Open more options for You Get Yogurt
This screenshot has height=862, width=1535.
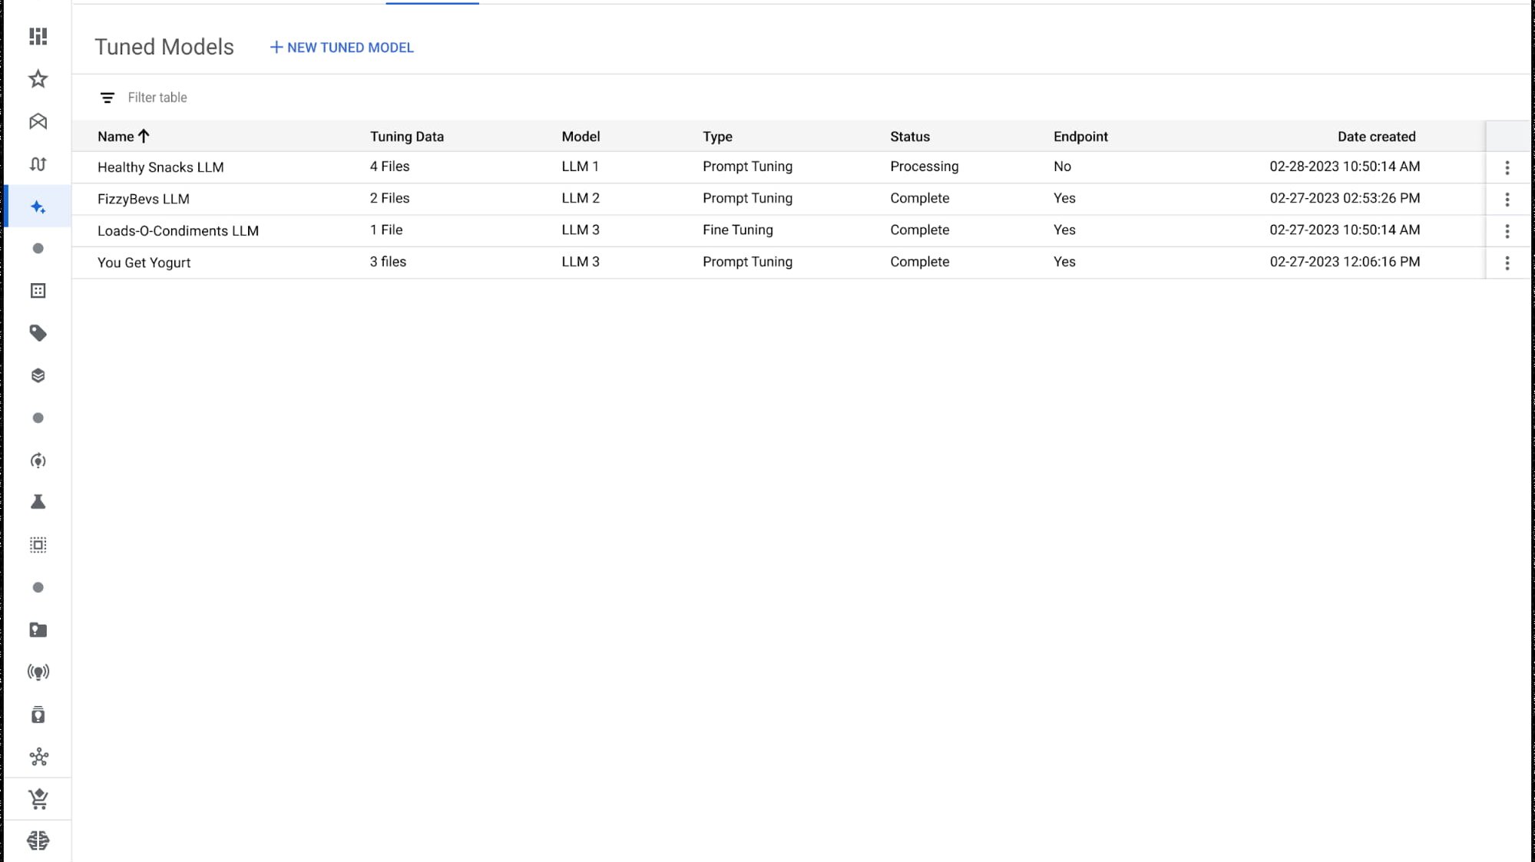[x=1507, y=263]
